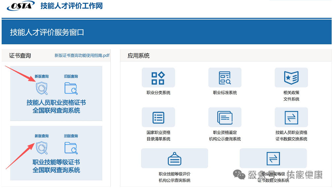Open the 职业技能等级评价机构公示查询系统 signboard icon

coord(174,159)
